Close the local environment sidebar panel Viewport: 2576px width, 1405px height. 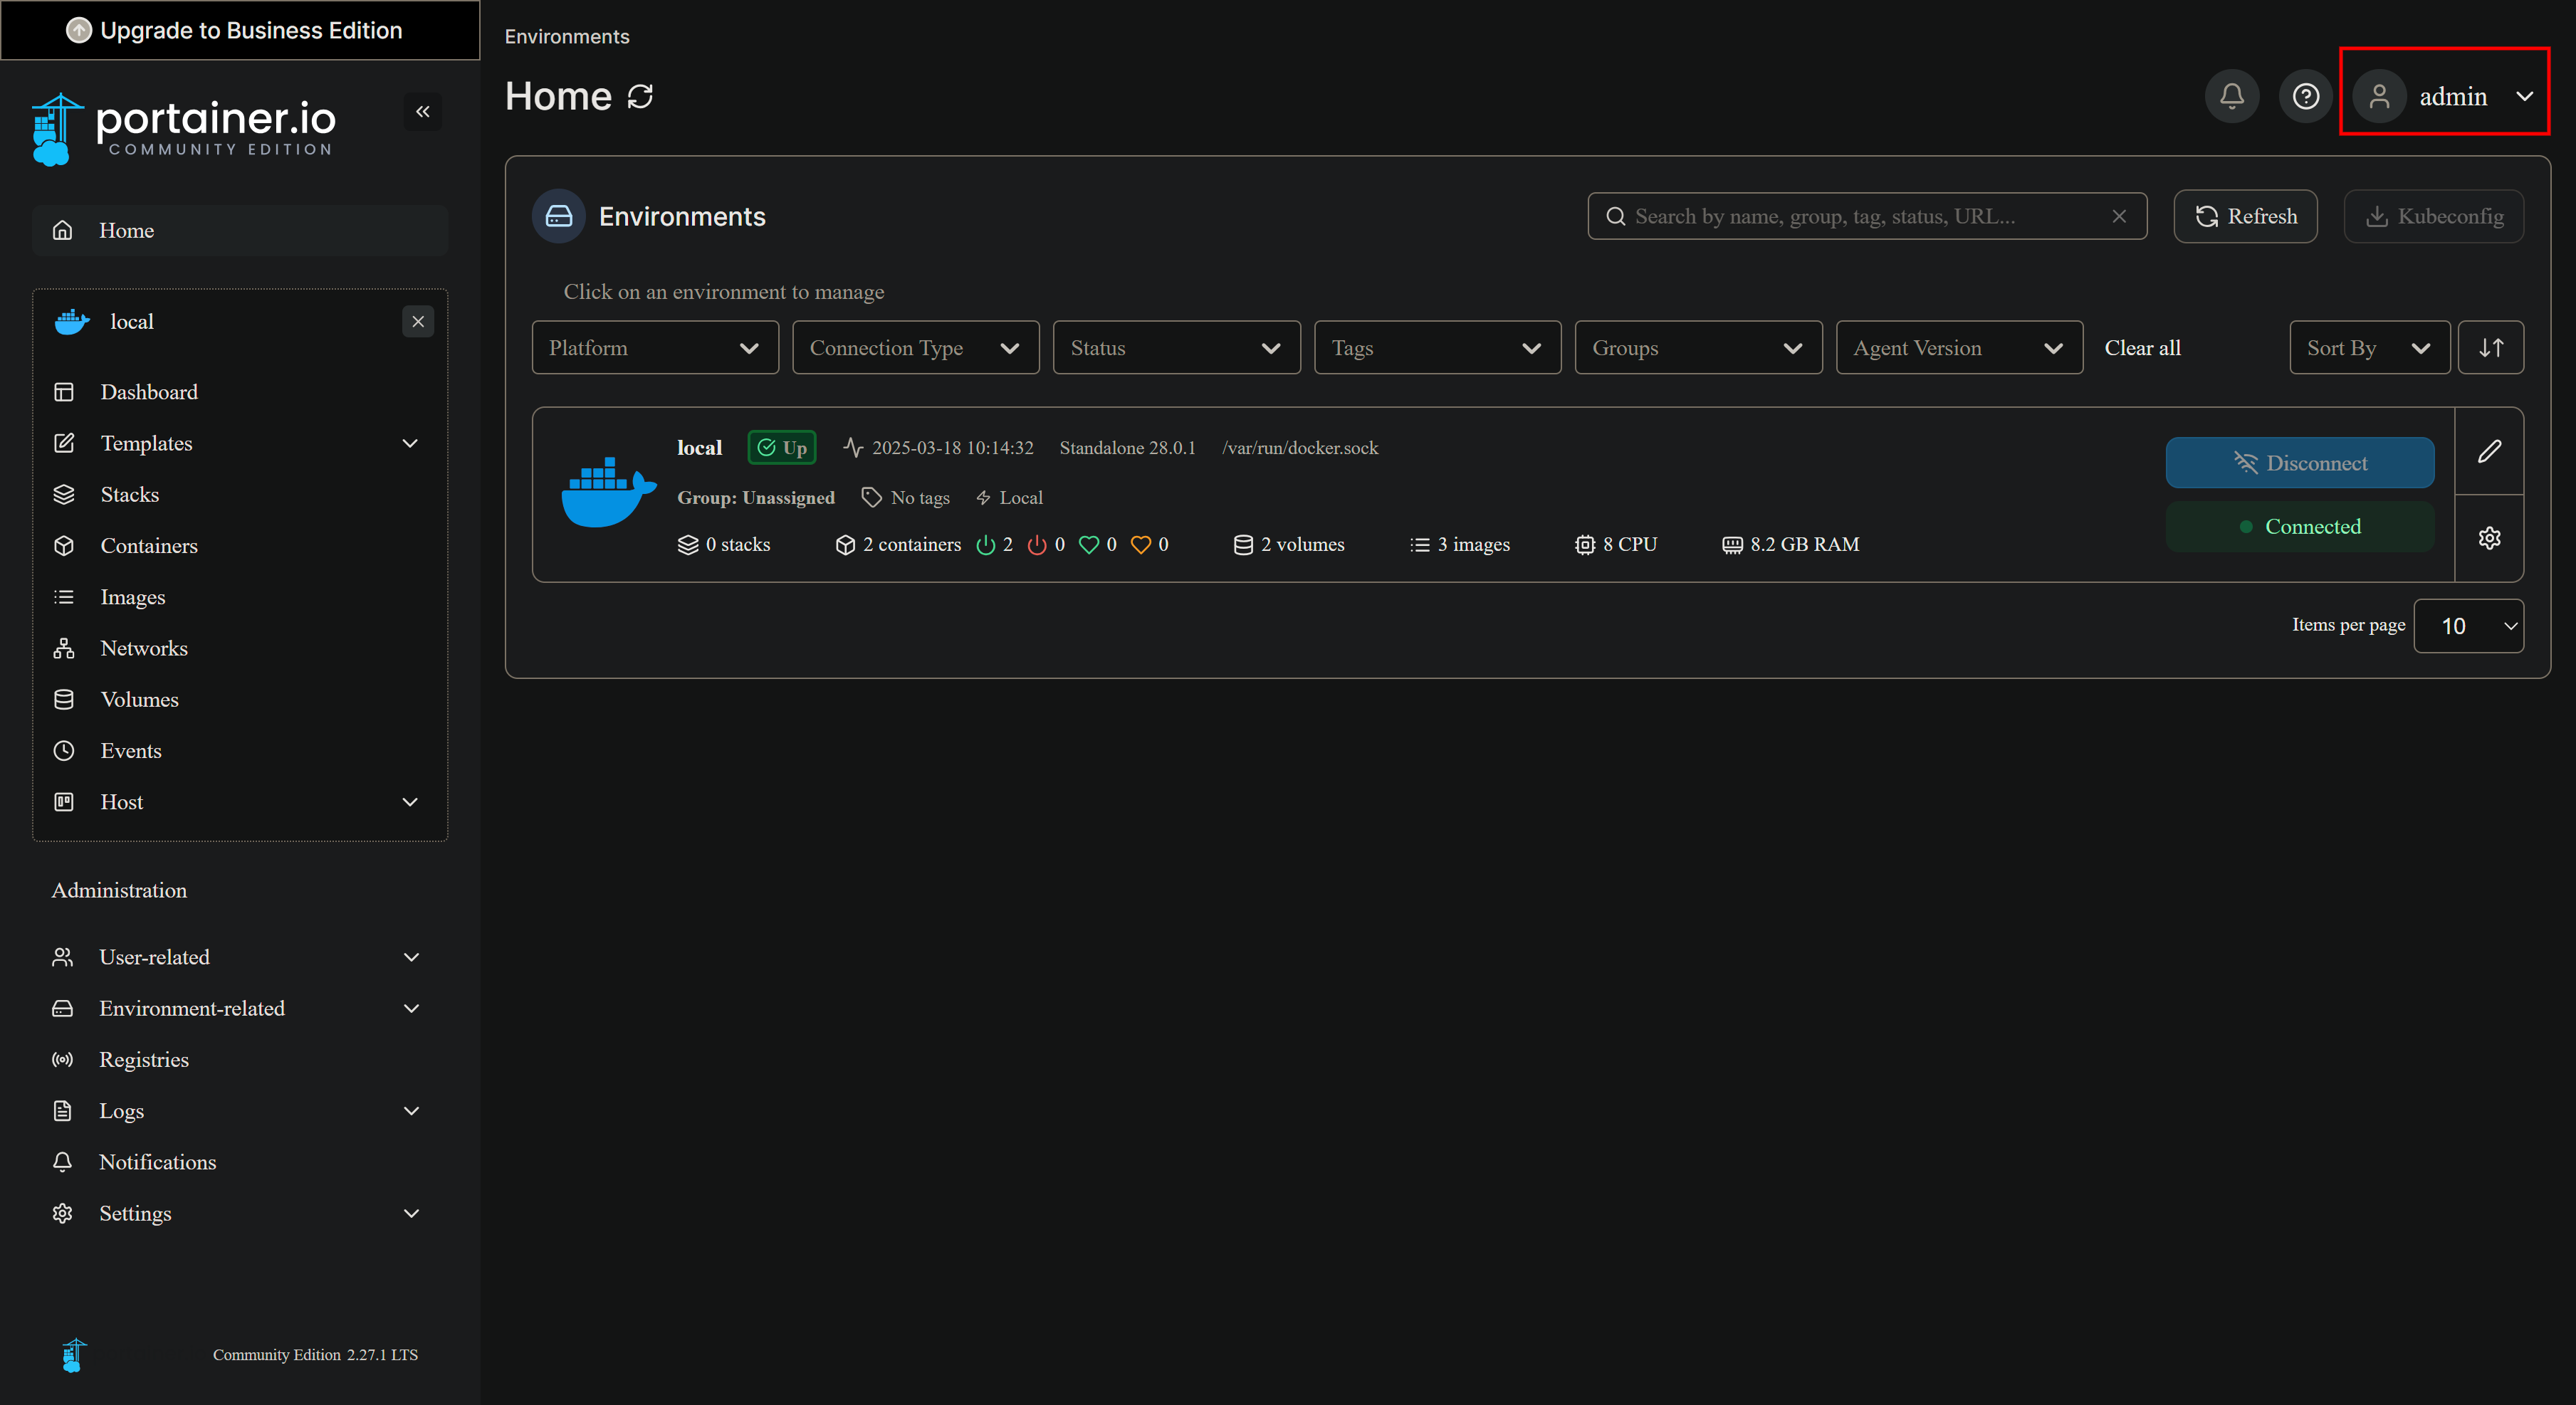(418, 321)
